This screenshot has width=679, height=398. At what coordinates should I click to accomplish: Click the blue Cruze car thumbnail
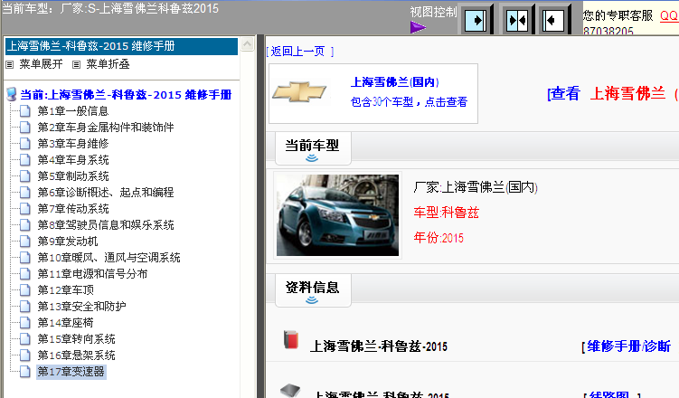[338, 215]
